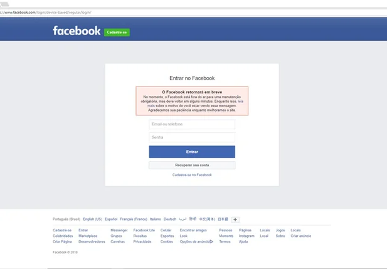Viewport: 387px width, 269px height.
Task: Open the Receitas footer link
Action: 140,236
